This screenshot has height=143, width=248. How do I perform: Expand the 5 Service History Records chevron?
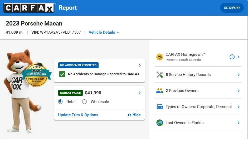point(239,75)
